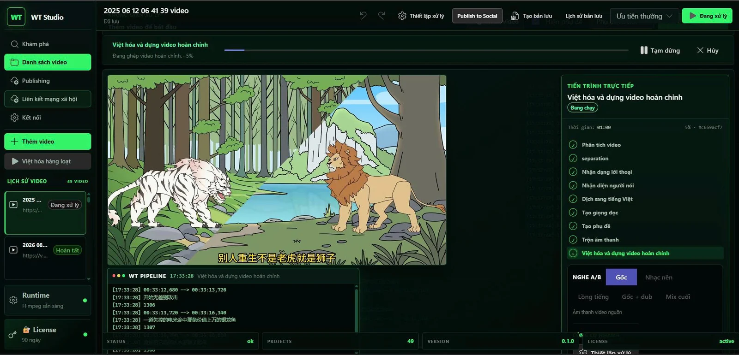Image resolution: width=739 pixels, height=355 pixels.
Task: Click the play icon of the 2025 history video
Action: pos(13,204)
